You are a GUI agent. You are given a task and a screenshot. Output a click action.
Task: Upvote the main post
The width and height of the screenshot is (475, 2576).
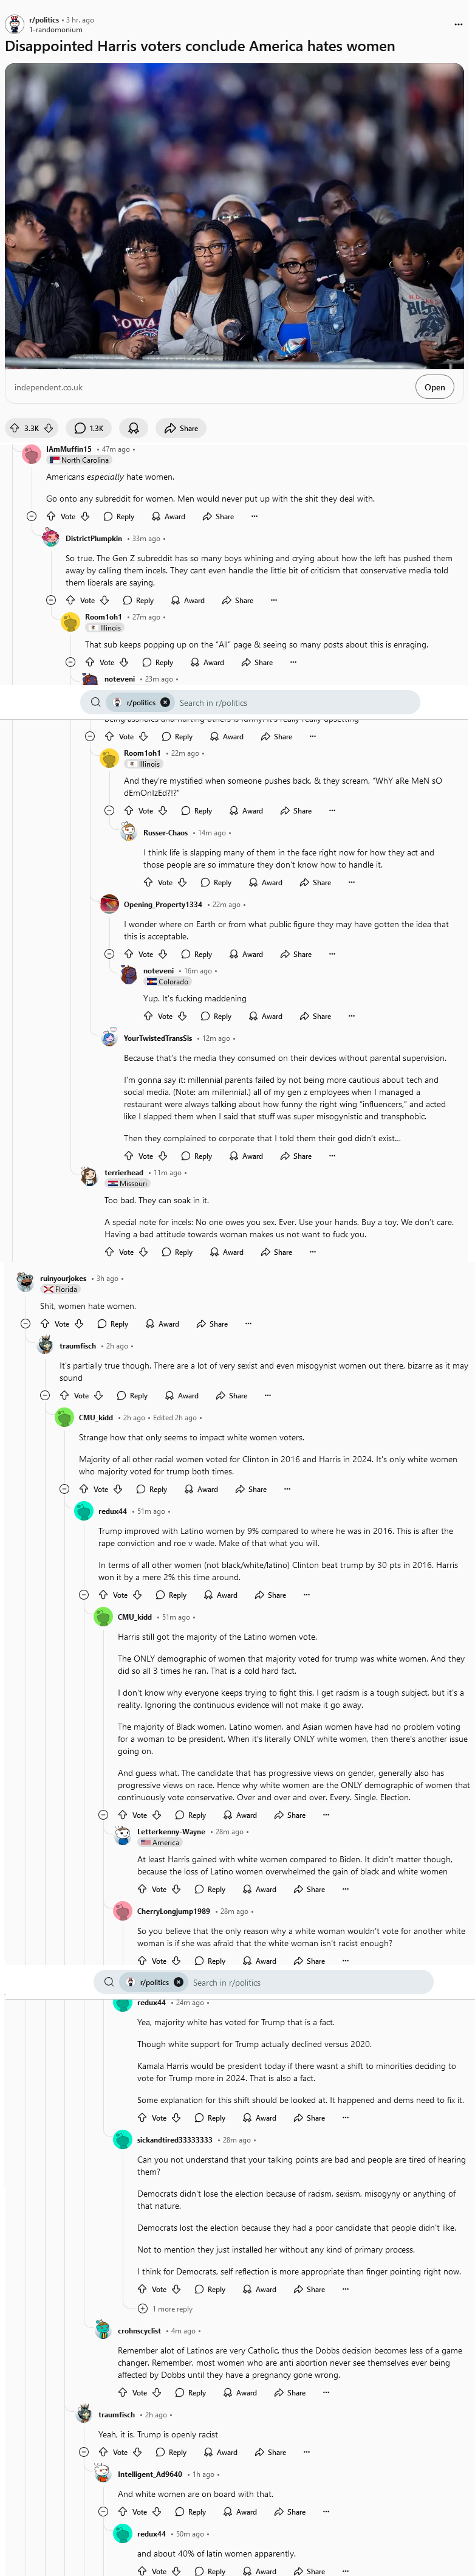(14, 428)
